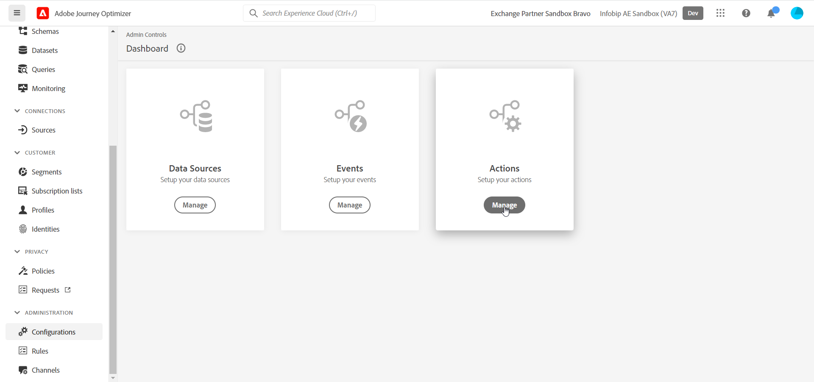
Task: Click the search magnifier icon
Action: [x=254, y=13]
